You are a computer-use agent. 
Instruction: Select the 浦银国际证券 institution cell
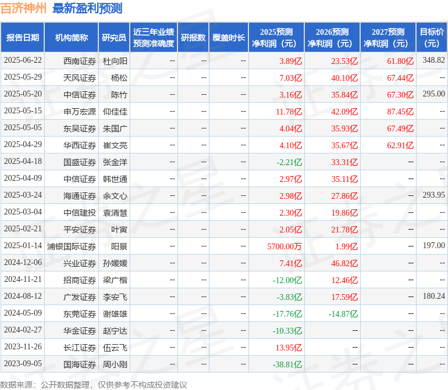point(72,246)
